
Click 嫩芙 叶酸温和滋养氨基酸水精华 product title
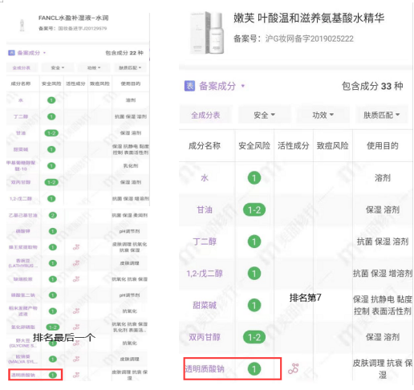tap(309, 18)
